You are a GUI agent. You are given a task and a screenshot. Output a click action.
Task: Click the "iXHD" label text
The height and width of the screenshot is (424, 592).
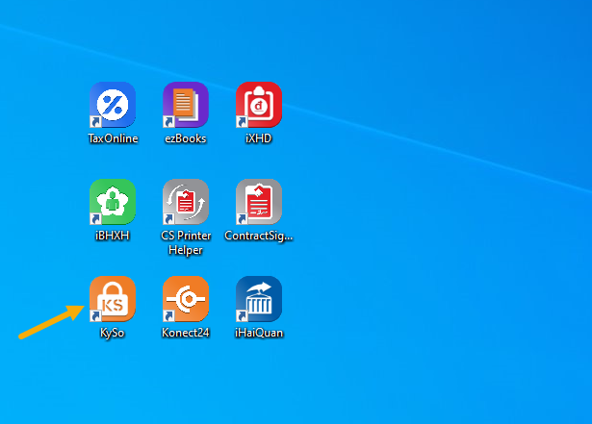pos(259,138)
